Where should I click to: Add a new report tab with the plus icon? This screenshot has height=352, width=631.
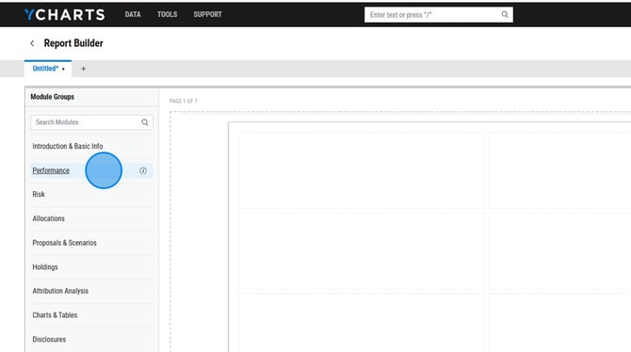(x=83, y=69)
